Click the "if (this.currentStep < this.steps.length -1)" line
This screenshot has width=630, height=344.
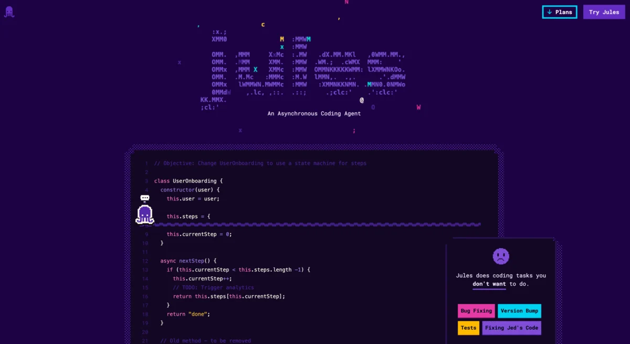[239, 270]
